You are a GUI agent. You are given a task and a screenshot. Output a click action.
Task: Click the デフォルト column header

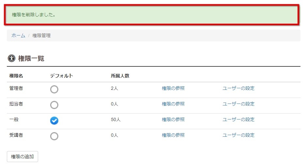[x=62, y=76]
